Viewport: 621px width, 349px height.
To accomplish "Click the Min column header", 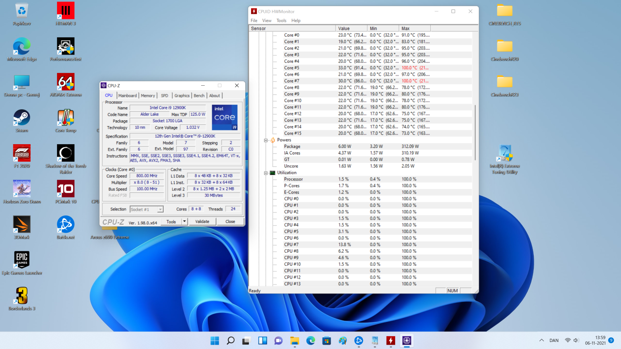I will coord(383,28).
